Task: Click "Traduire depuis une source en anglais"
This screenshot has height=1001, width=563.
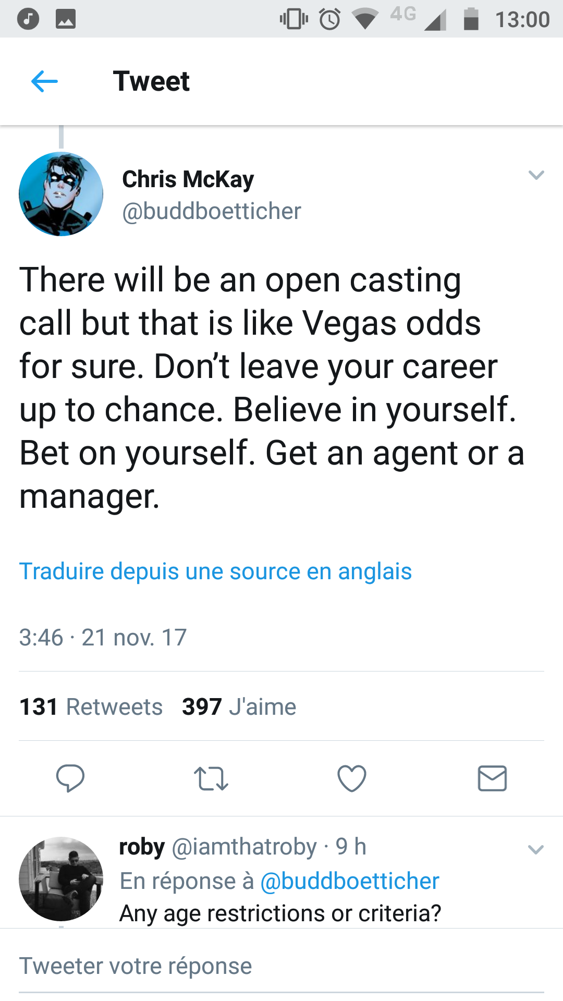Action: pyautogui.click(x=215, y=571)
